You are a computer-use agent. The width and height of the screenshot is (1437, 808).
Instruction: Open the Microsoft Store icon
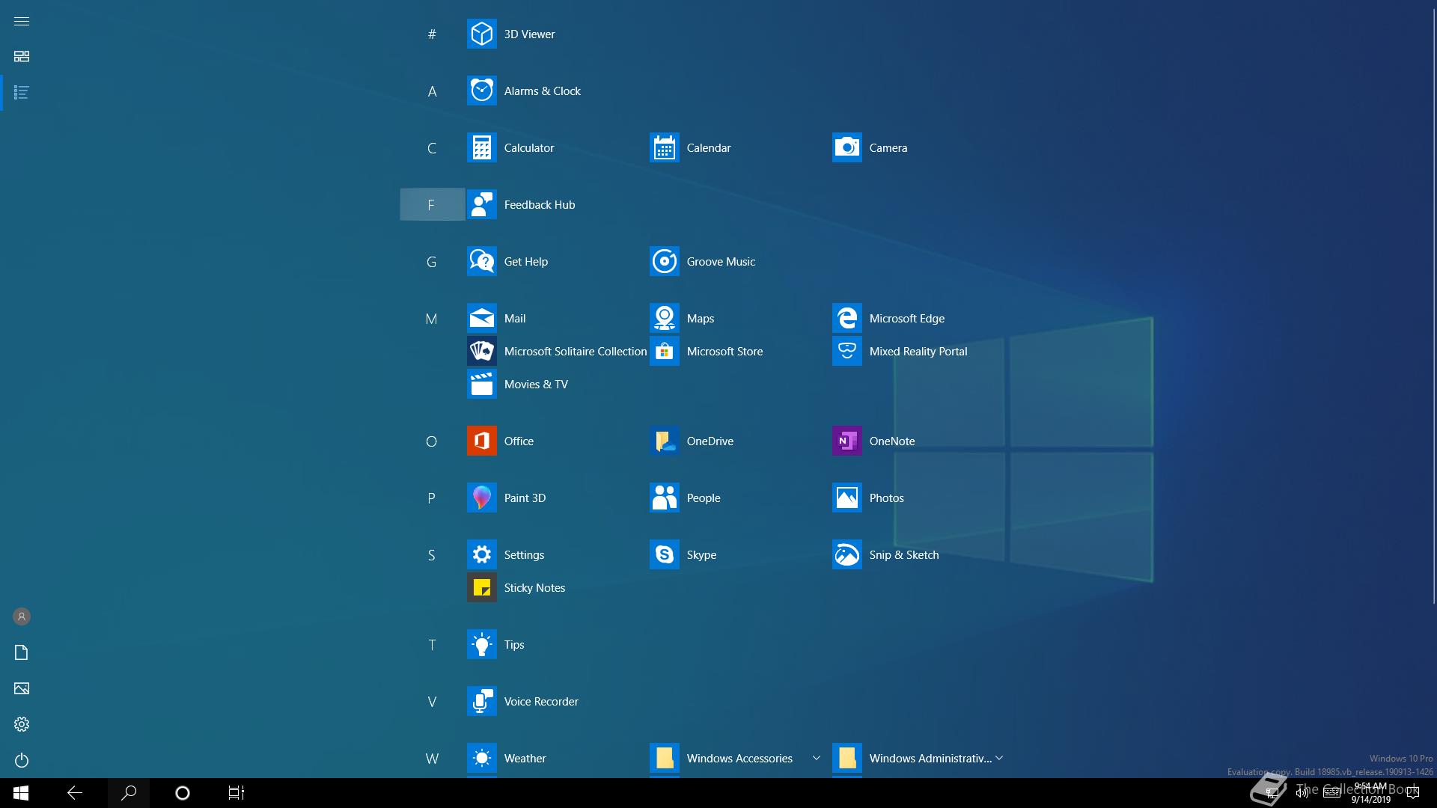pyautogui.click(x=664, y=351)
